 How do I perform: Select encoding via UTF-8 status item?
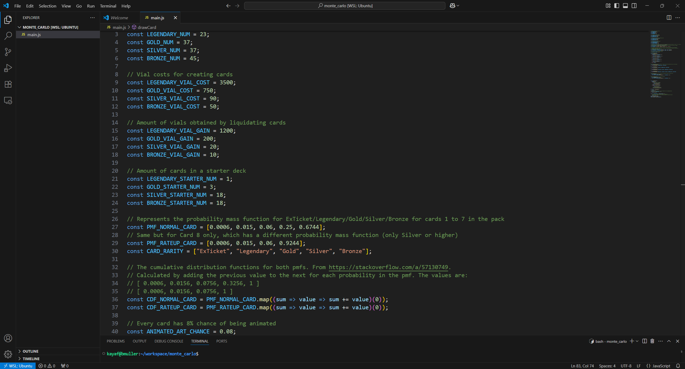coord(626,366)
